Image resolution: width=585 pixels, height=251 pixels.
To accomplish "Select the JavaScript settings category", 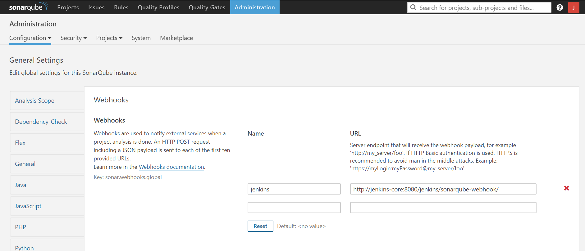I will [x=47, y=206].
